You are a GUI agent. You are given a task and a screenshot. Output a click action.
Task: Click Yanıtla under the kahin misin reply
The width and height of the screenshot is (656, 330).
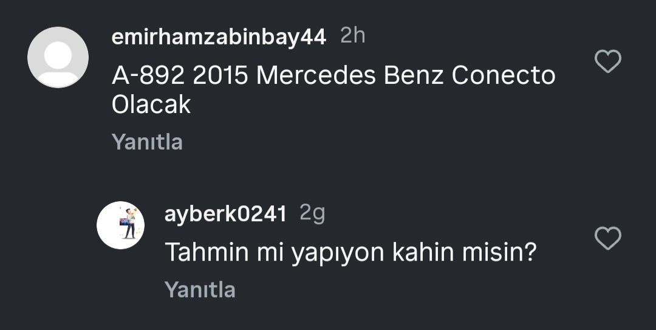[x=200, y=289]
